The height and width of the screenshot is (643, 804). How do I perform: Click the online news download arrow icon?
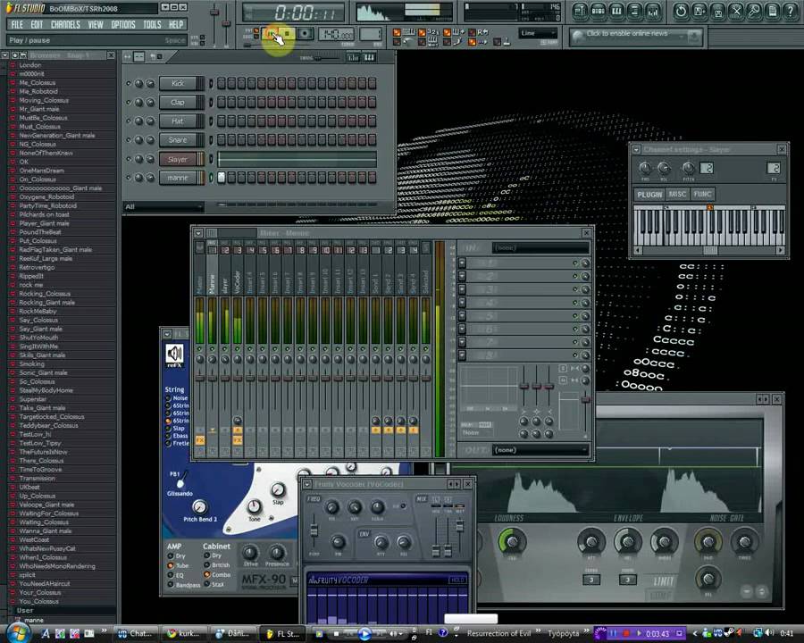tap(694, 37)
